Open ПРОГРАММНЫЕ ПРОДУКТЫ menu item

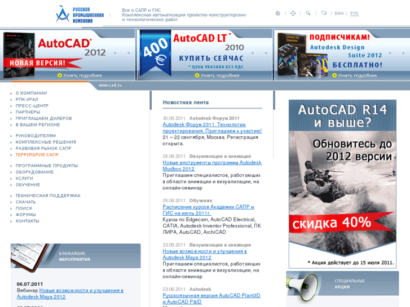click(47, 166)
